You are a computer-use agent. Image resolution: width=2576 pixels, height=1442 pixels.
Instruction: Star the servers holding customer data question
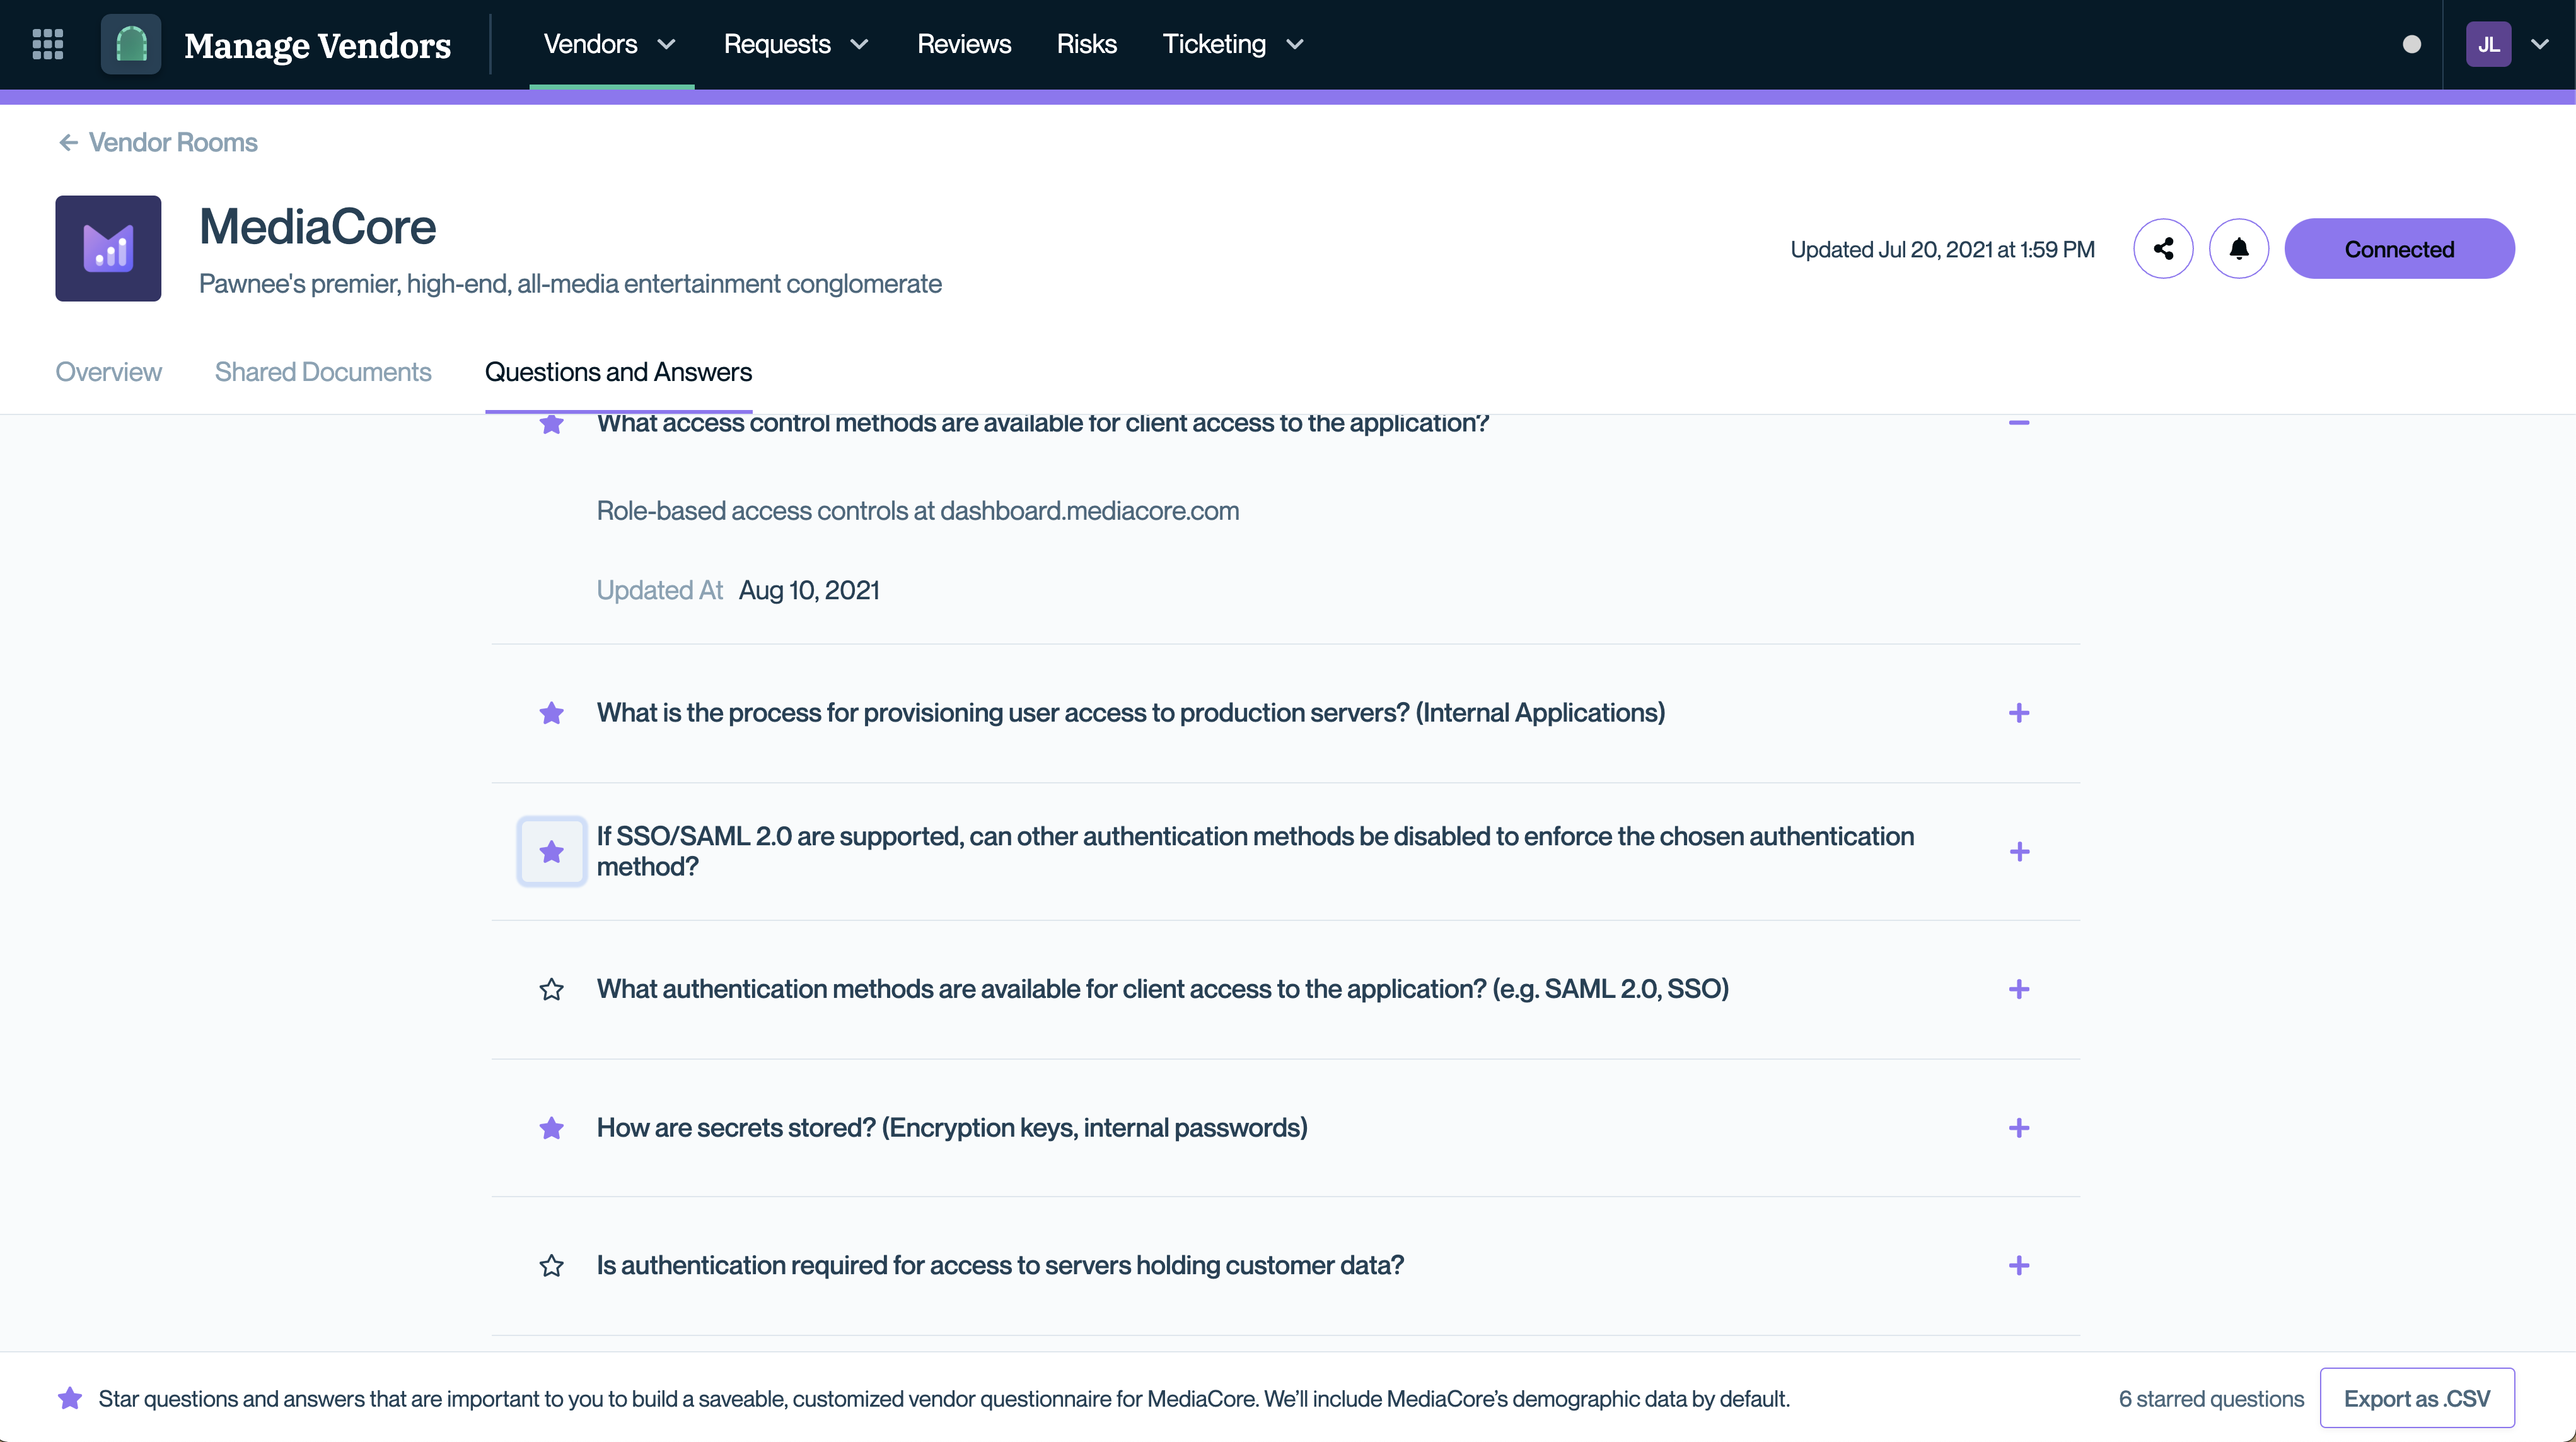(551, 1266)
